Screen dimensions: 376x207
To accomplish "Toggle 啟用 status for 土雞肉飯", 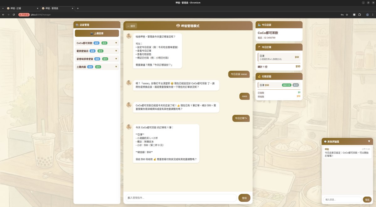I will click(98, 67).
